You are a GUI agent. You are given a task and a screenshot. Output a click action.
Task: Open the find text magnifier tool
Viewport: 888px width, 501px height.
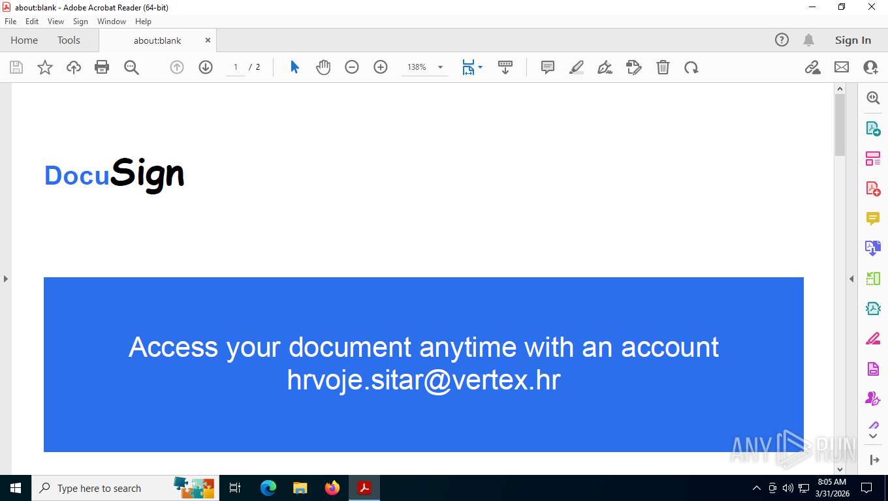[x=131, y=67]
